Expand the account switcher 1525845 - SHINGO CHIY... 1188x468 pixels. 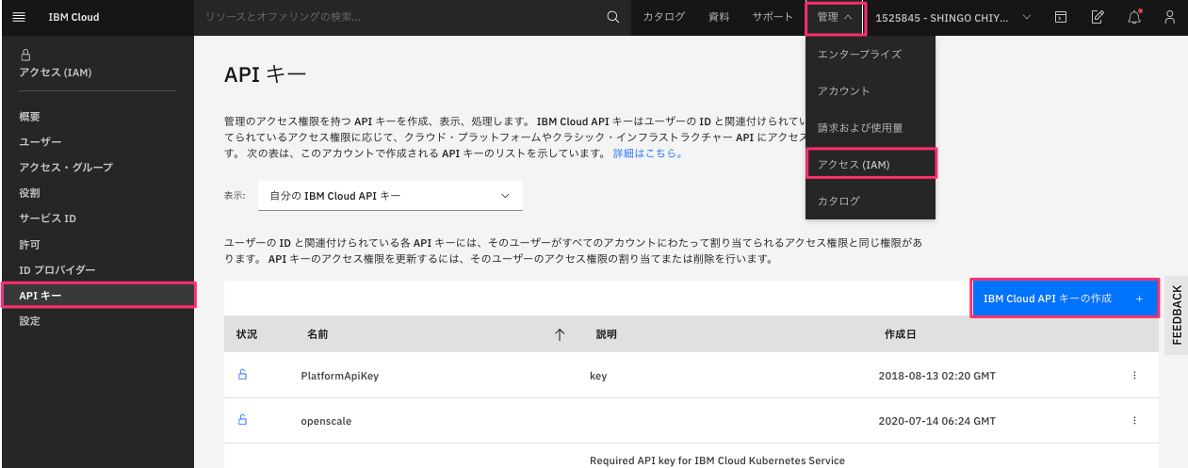(953, 17)
